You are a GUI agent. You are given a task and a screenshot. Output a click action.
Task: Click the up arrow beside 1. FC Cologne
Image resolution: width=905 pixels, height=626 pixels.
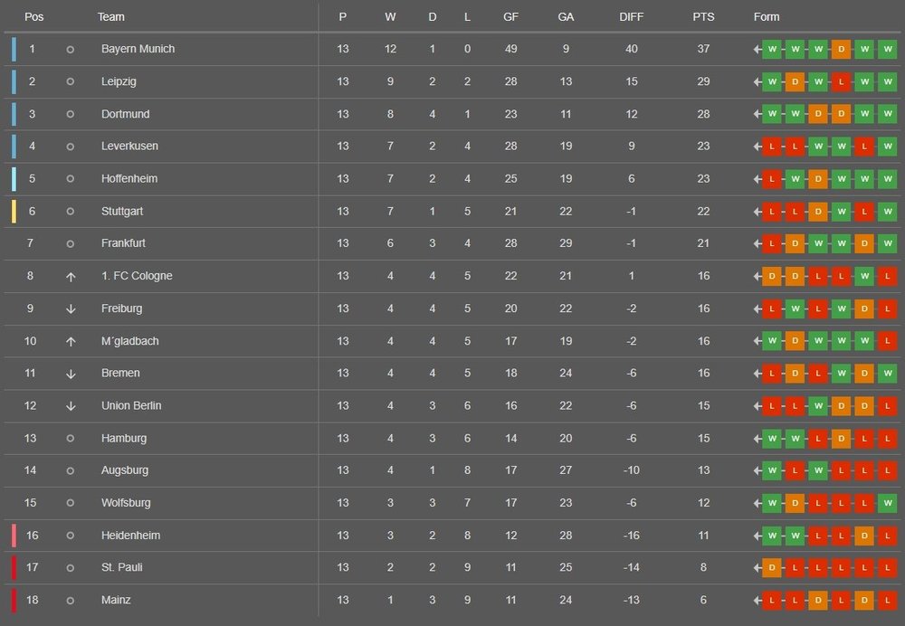pyautogui.click(x=71, y=276)
